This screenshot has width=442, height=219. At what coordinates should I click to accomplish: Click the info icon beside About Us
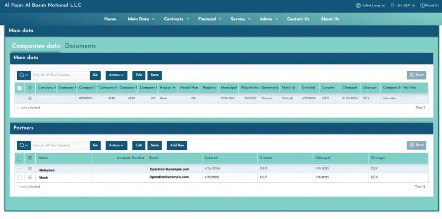(x=422, y=5)
